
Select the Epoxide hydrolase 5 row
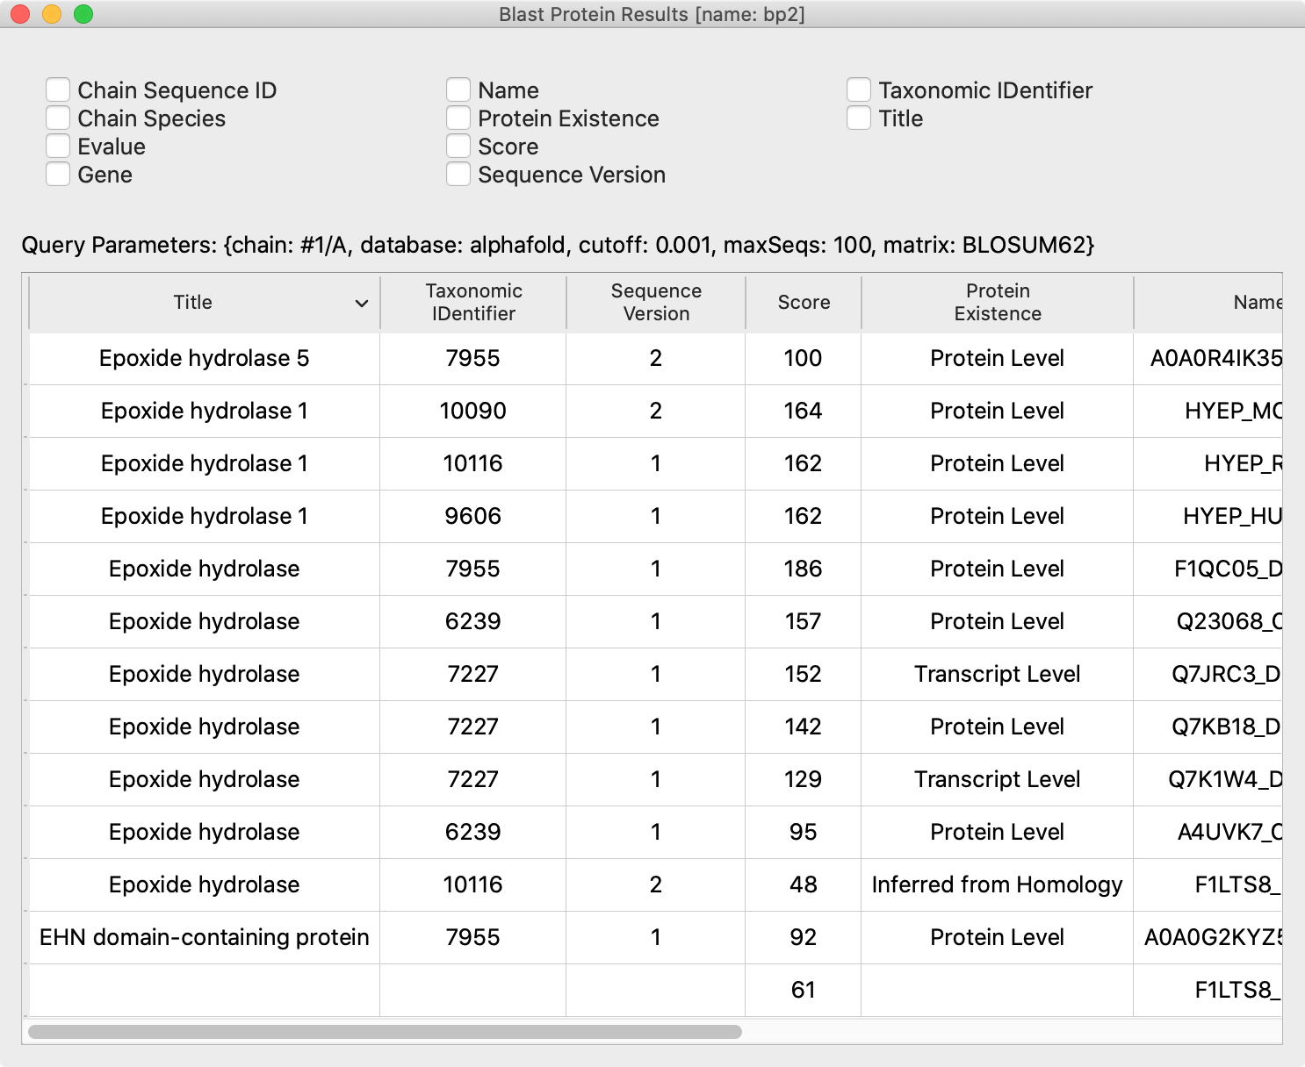point(204,359)
